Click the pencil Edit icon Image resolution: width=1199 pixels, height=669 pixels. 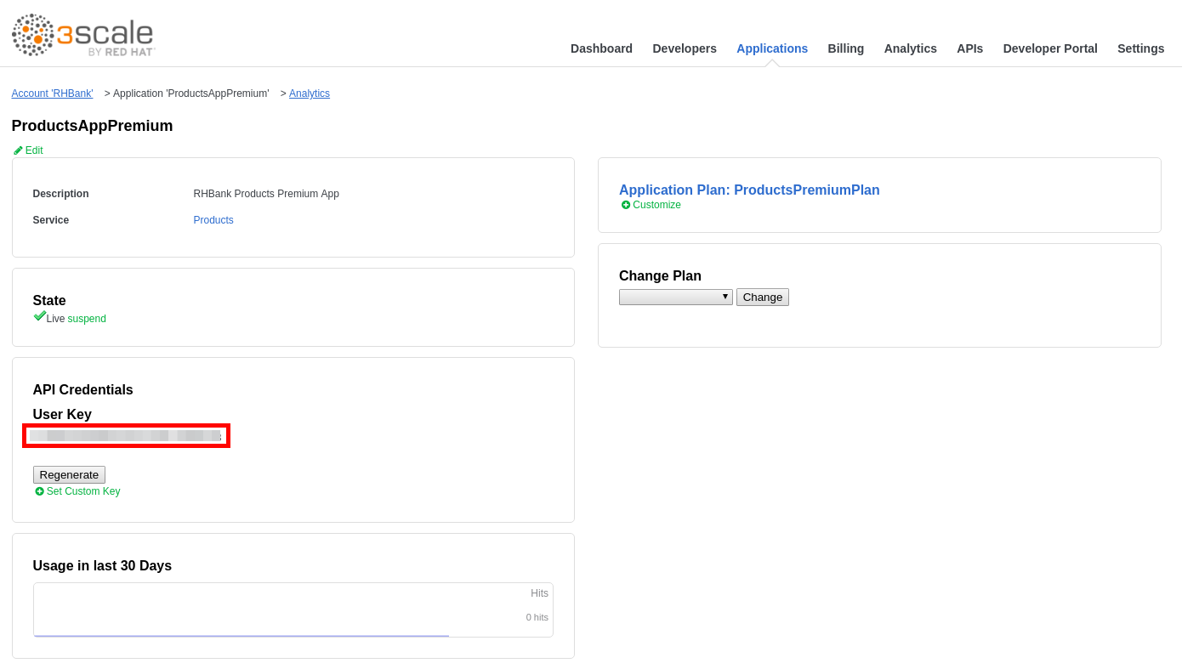[18, 150]
